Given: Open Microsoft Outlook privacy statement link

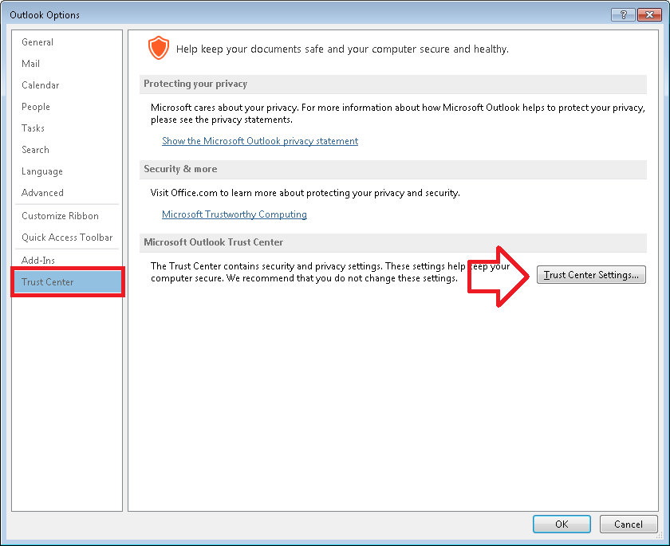Looking at the screenshot, I should pos(260,141).
